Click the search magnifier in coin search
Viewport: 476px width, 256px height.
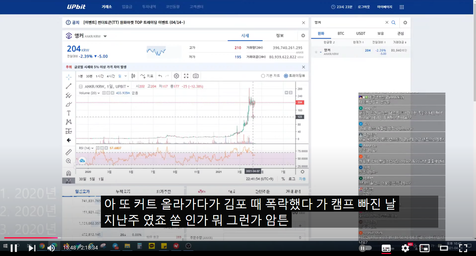coord(393,22)
